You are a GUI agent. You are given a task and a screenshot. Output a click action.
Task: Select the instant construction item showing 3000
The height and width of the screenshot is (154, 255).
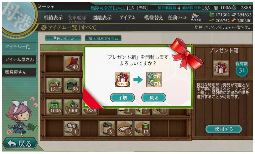click(72, 107)
